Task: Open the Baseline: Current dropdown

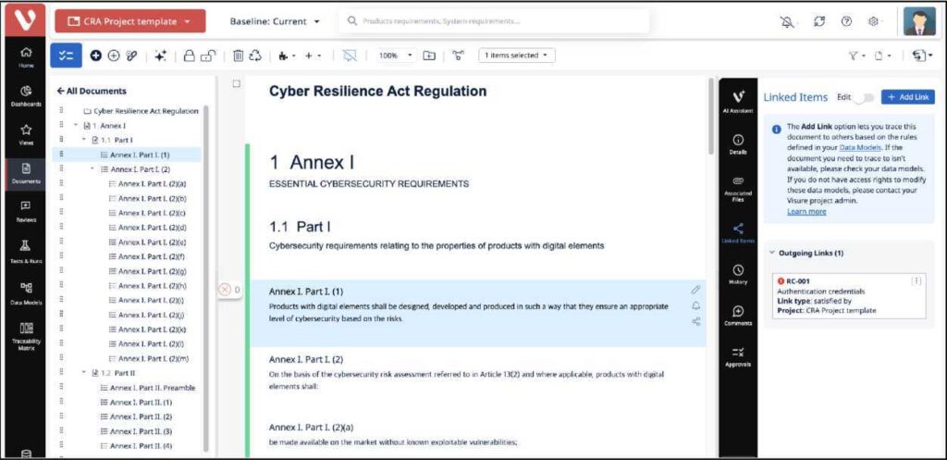Action: pos(275,21)
